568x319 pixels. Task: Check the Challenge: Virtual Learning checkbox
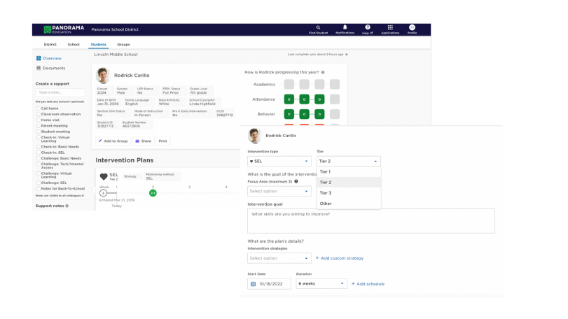[x=39, y=173]
